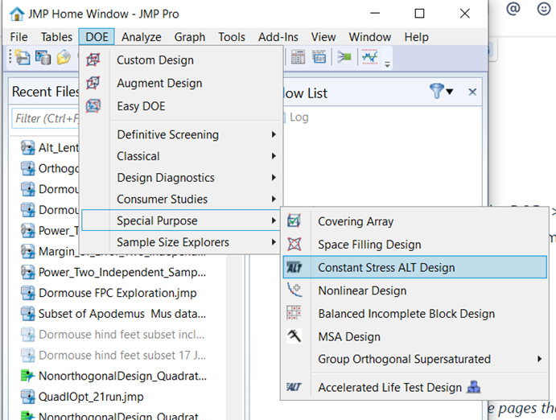Click the Augment Design icon
The height and width of the screenshot is (420, 556).
point(94,83)
